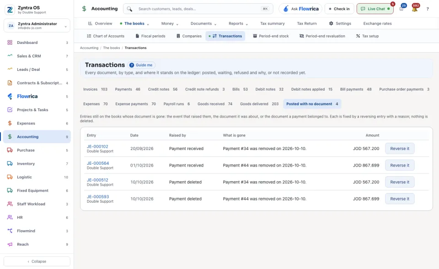This screenshot has width=439, height=269.
Task: Open notifications bell with 592 badge
Action: tap(415, 9)
